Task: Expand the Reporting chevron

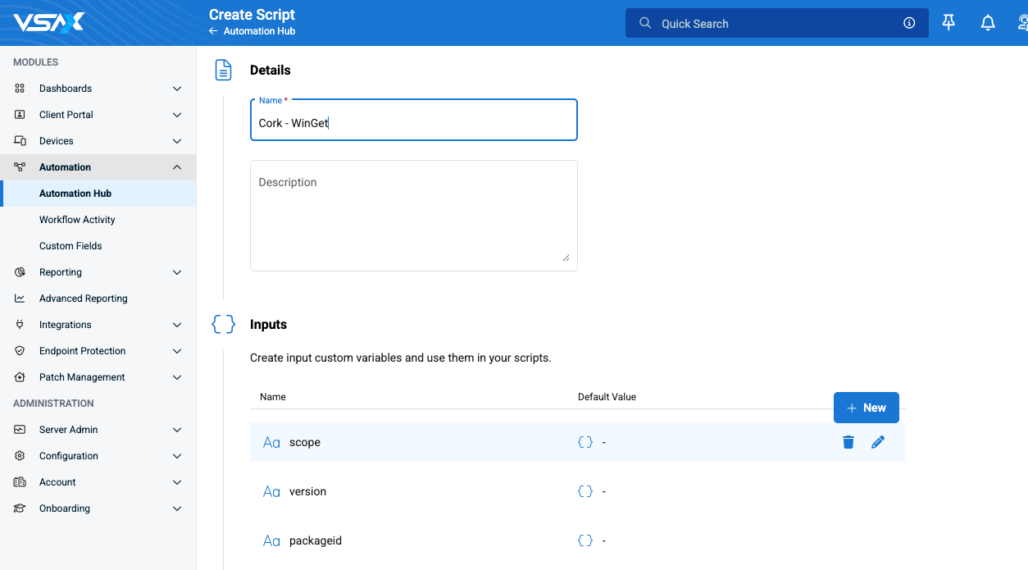Action: point(177,272)
